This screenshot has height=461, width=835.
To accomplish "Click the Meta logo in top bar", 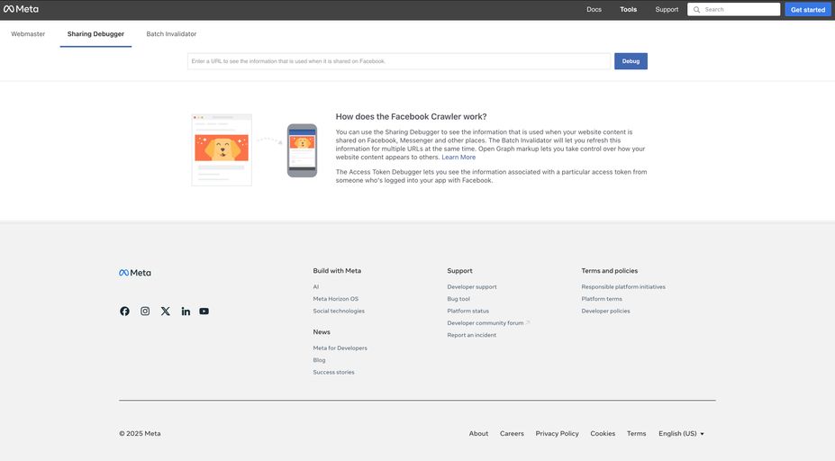I will [21, 9].
